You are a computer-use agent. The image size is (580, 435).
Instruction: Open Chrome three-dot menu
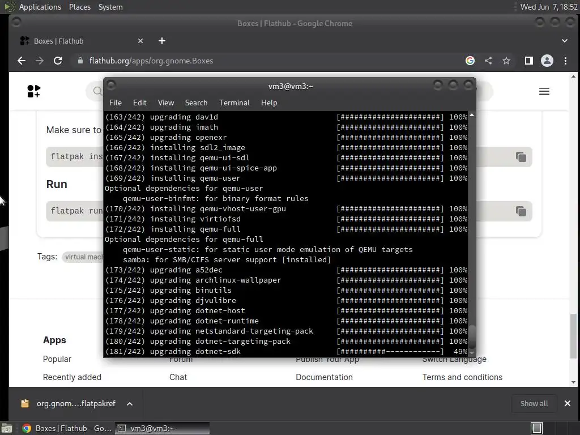[566, 61]
